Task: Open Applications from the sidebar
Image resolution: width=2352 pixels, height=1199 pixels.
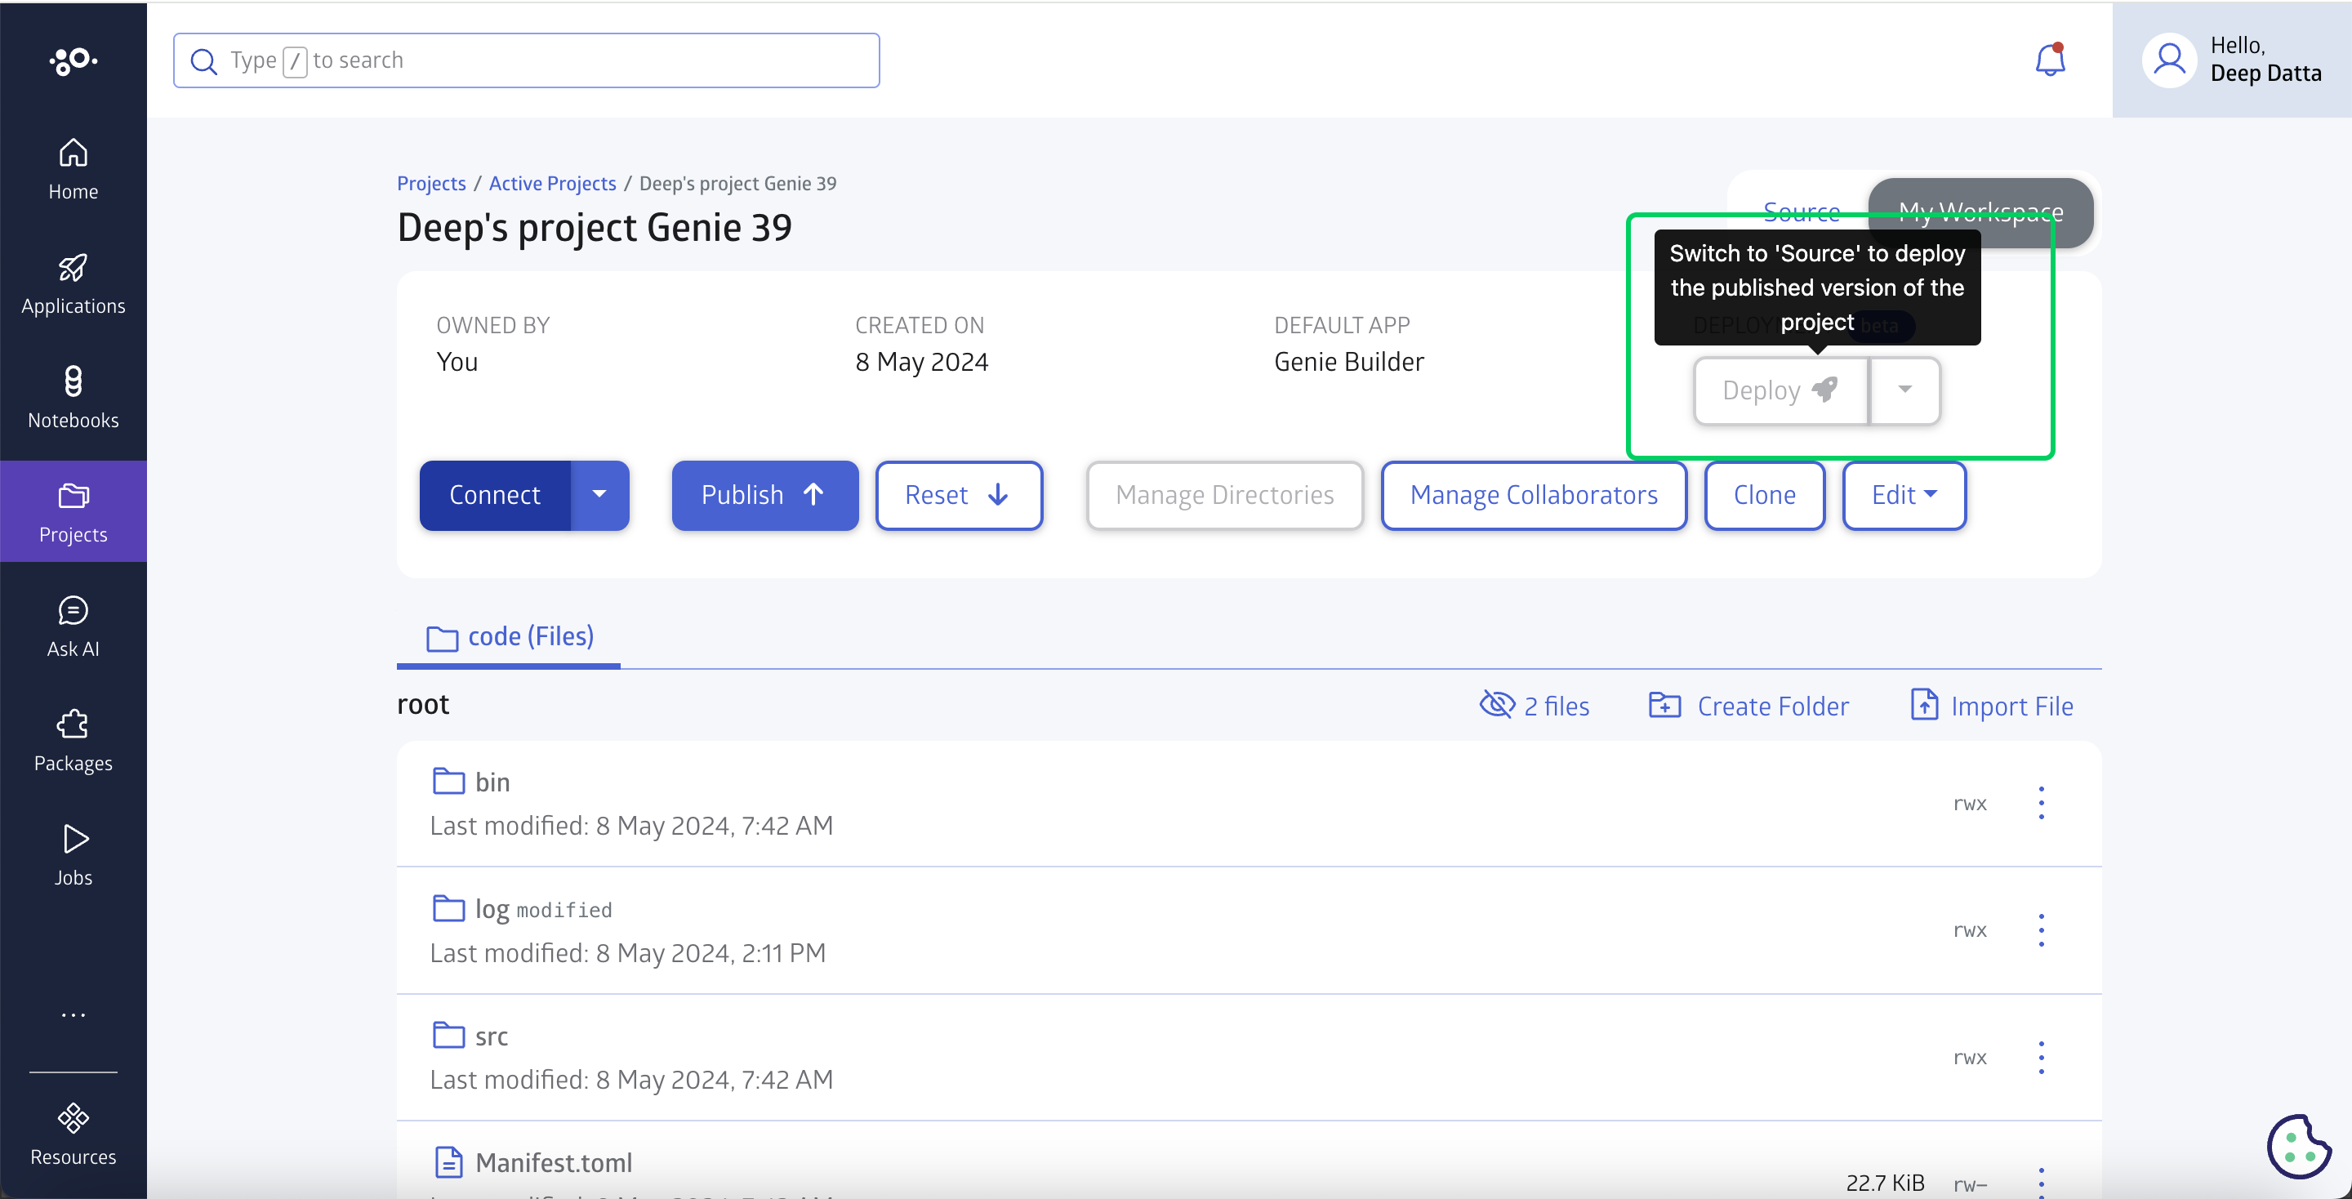Action: click(73, 284)
